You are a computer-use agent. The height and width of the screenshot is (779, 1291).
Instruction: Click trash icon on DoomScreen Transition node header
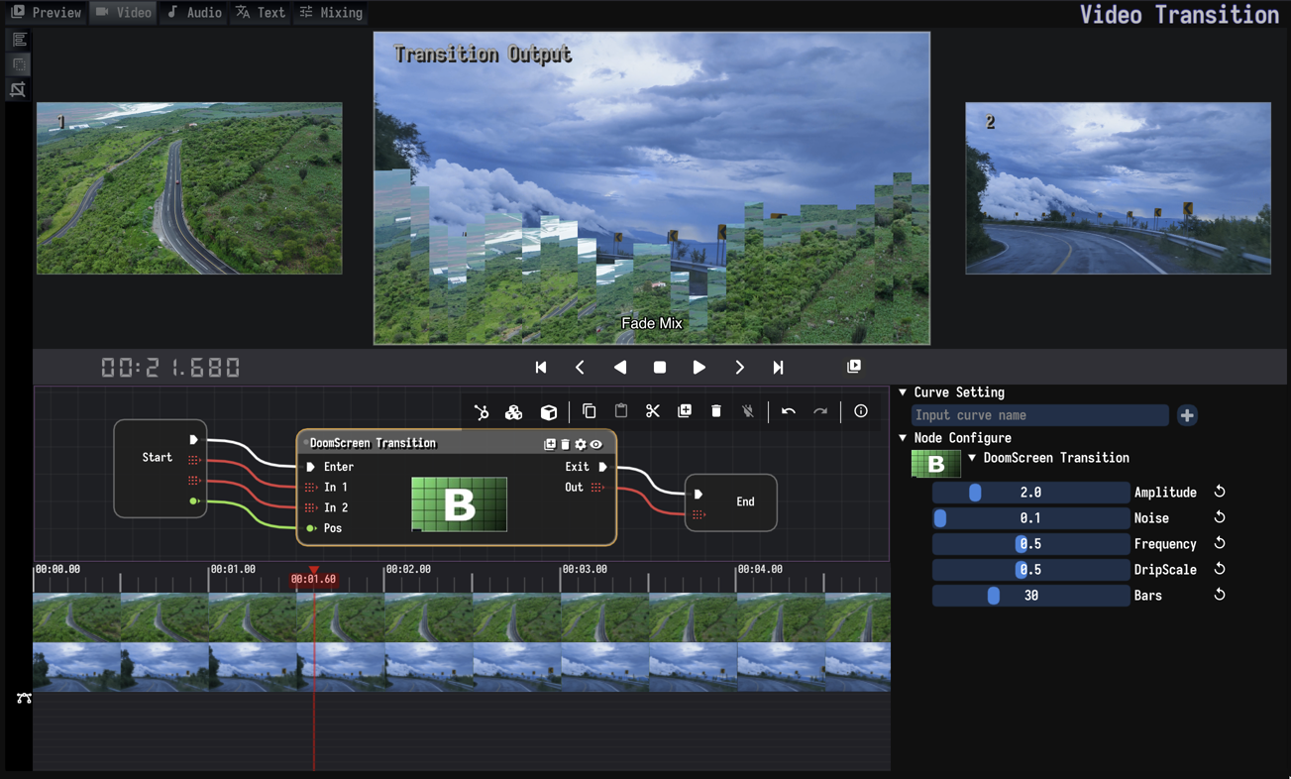point(565,444)
